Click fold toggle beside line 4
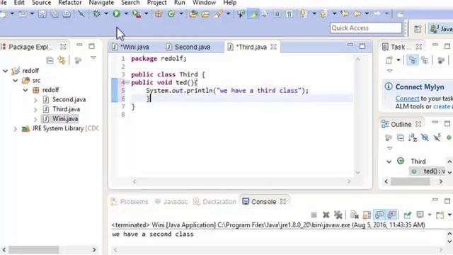The width and height of the screenshot is (453, 255). coord(127,82)
